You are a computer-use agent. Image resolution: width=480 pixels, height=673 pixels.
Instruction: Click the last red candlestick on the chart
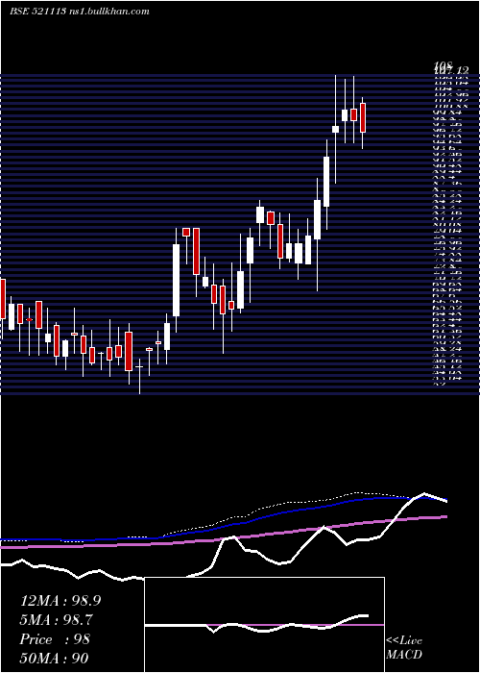(x=363, y=117)
